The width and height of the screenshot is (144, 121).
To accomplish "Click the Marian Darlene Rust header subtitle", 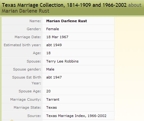I will pyautogui.click(x=25, y=11).
